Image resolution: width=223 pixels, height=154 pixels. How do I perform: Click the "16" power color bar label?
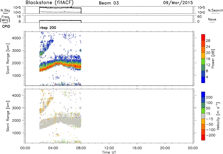208,59
